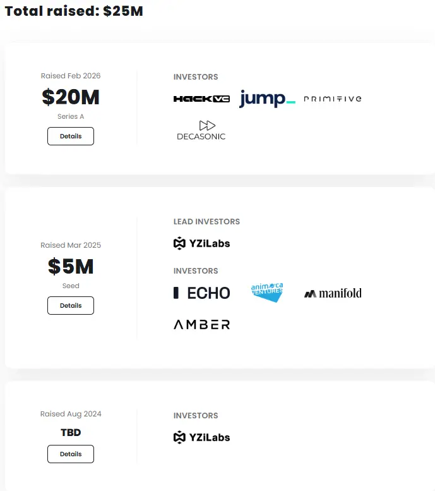Click the TBD raised amount
The image size is (435, 491).
71,433
